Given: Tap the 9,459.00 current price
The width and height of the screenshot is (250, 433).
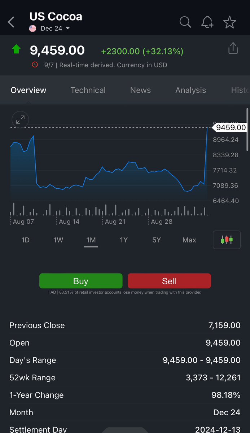Looking at the screenshot, I should pyautogui.click(x=57, y=50).
